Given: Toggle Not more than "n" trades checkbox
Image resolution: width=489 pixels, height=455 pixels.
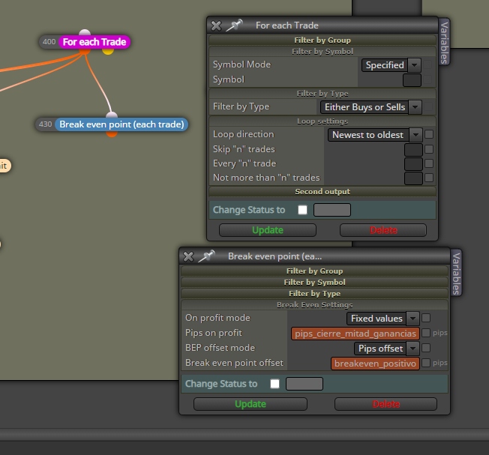Looking at the screenshot, I should coord(429,178).
